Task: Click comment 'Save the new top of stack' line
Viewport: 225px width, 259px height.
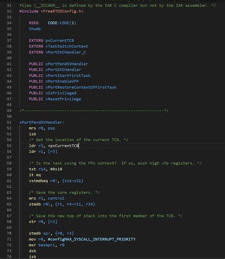Action: pyautogui.click(x=106, y=216)
